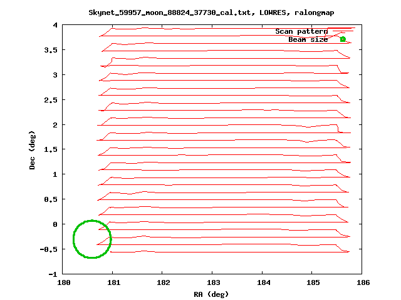
Task: Click the y-axis tick label 0
Action: [x=55, y=224]
